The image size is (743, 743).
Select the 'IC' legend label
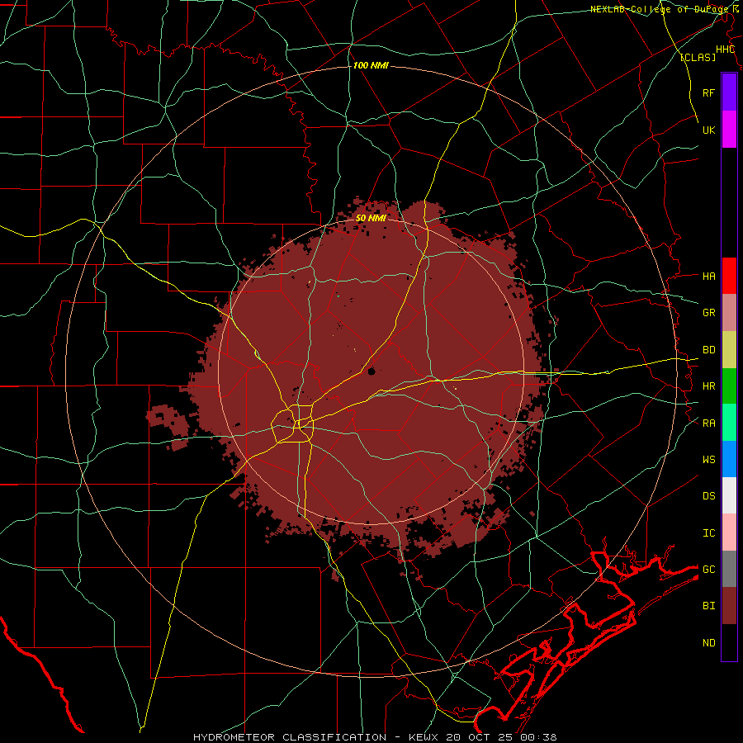(x=708, y=532)
